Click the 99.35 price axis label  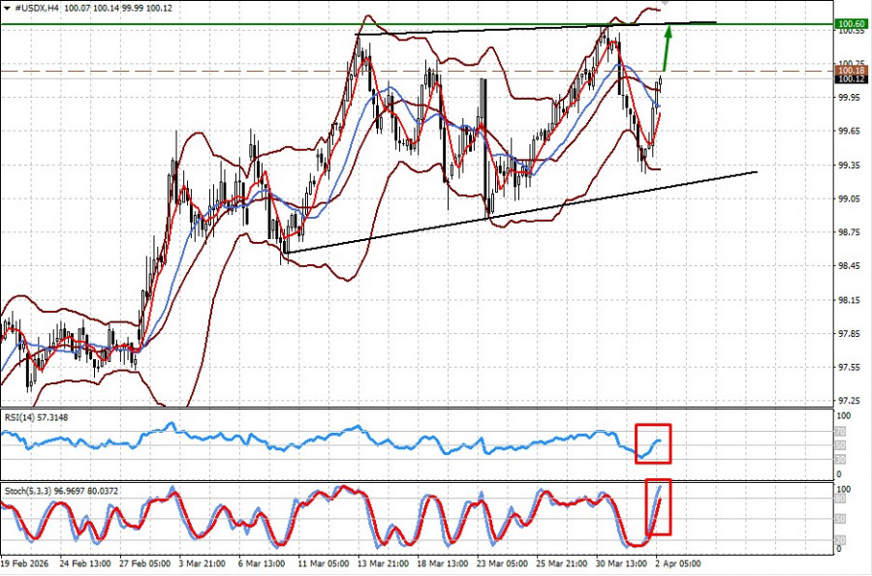pyautogui.click(x=850, y=165)
